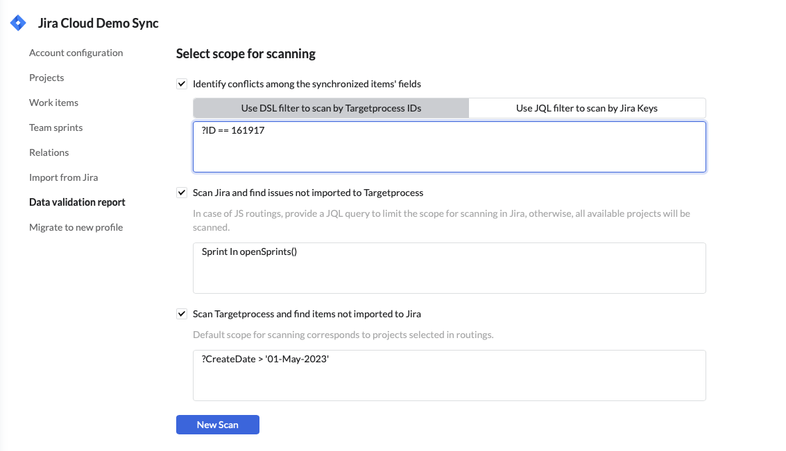
Task: Click the JQL field with 'Sprint In openSprints()'
Action: click(449, 268)
